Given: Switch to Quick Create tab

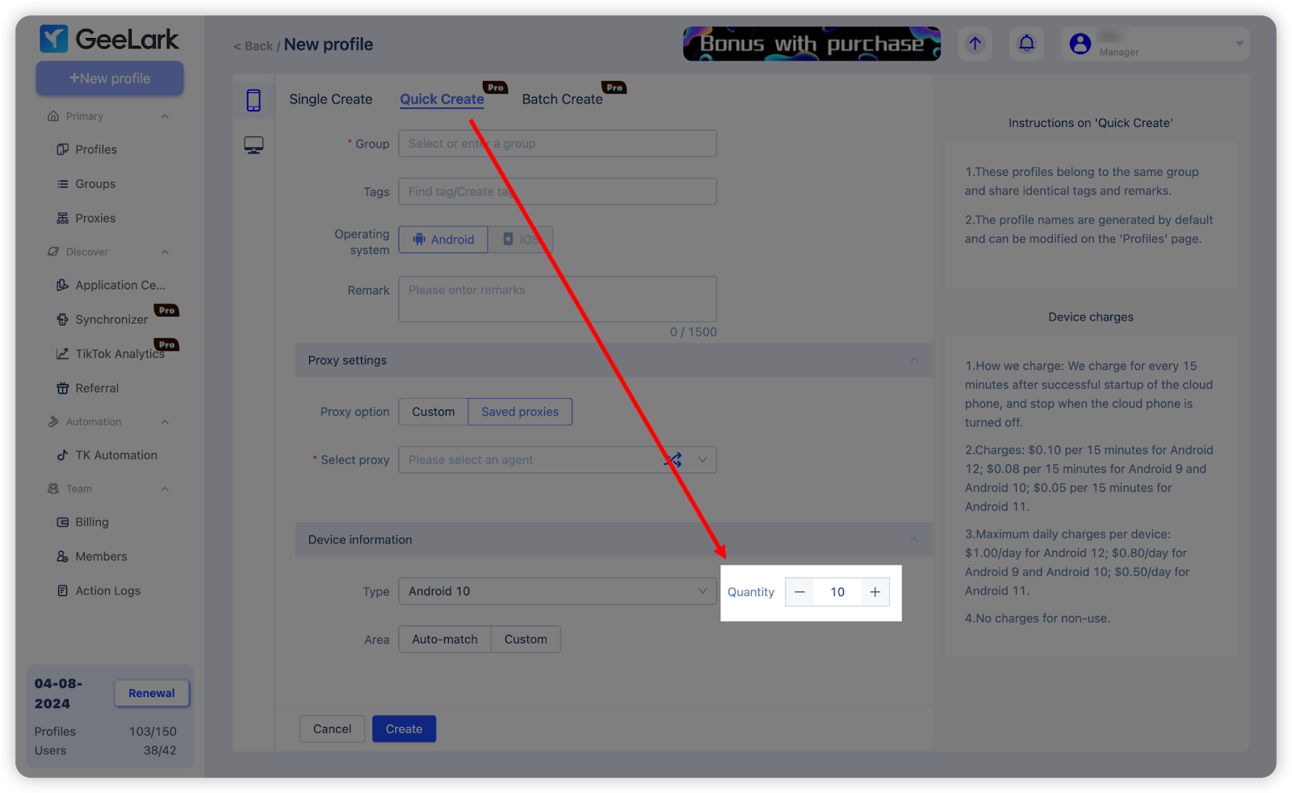Looking at the screenshot, I should (443, 99).
